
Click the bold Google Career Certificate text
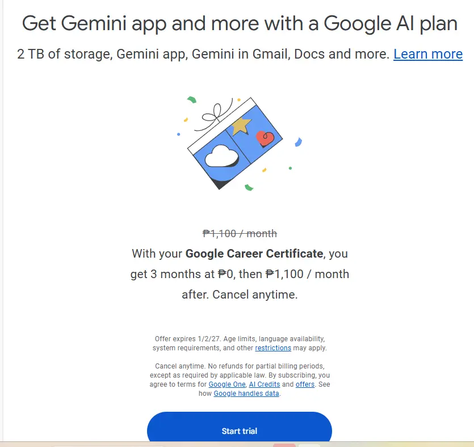tap(254, 254)
